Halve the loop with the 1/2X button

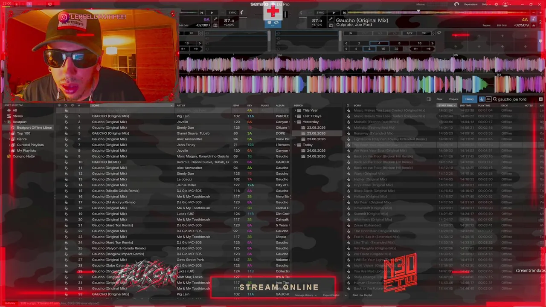[x=409, y=33]
